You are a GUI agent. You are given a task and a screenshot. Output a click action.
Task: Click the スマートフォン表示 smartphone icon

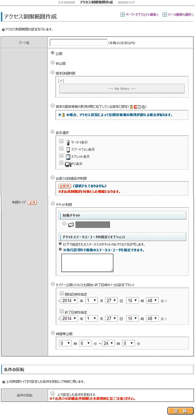[68, 150]
